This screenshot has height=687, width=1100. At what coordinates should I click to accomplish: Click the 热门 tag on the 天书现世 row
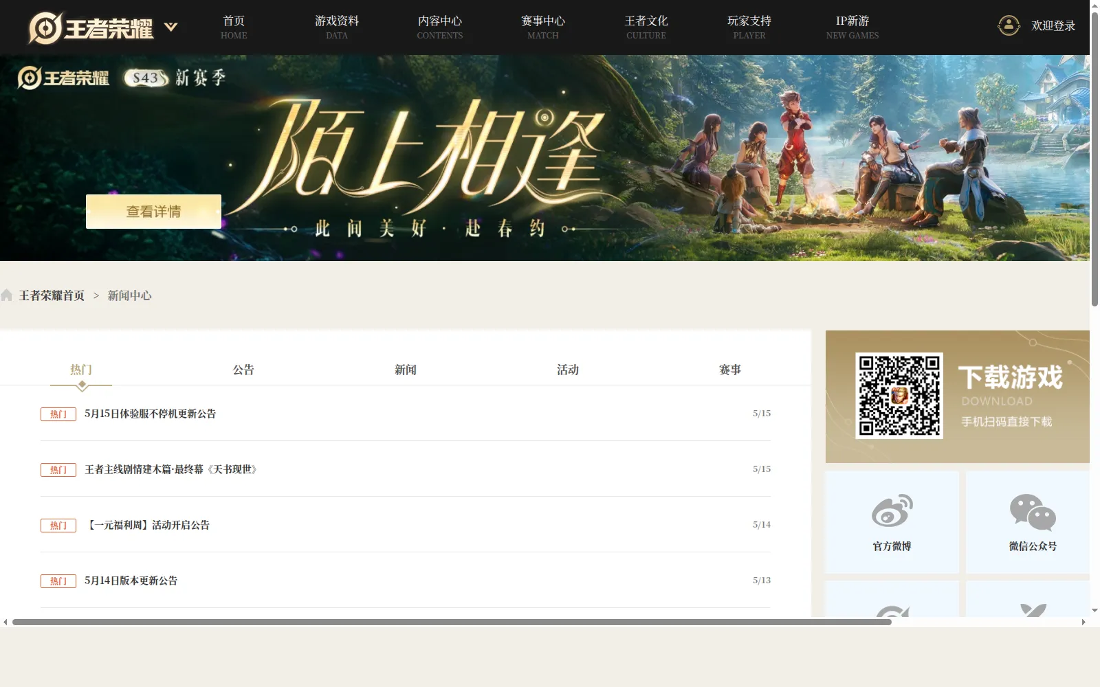tap(58, 470)
